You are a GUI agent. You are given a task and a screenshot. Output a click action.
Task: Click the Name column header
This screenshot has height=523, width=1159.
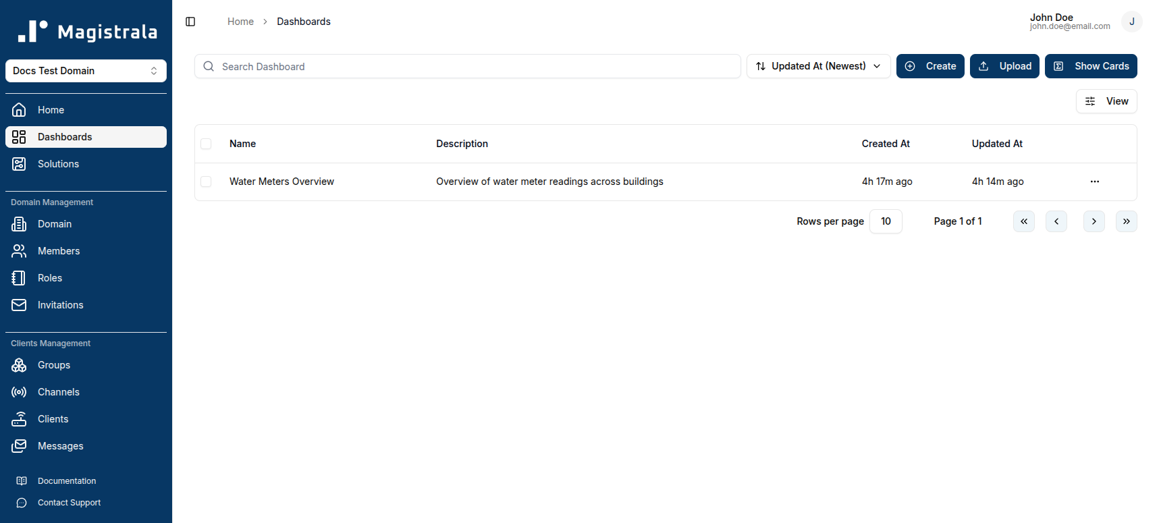point(242,144)
